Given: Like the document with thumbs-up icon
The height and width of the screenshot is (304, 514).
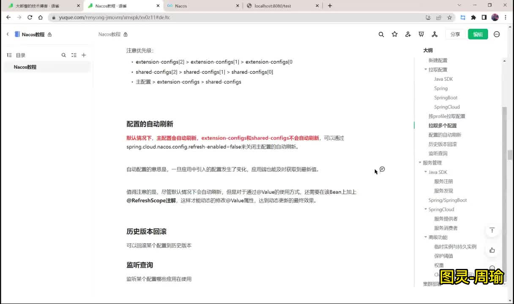Looking at the screenshot, I should point(492,250).
